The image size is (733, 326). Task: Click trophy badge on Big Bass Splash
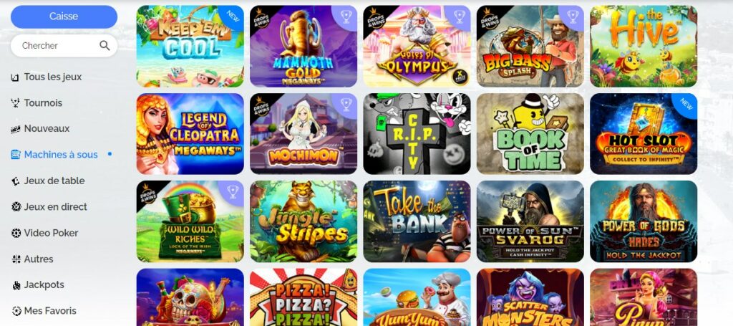click(573, 16)
